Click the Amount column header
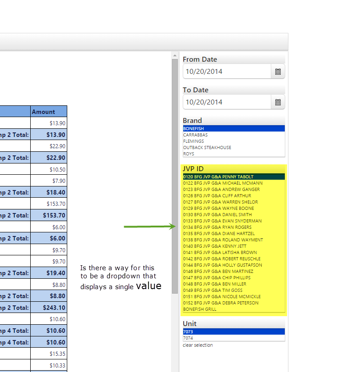Screen dimensions: 343x372 (49, 112)
